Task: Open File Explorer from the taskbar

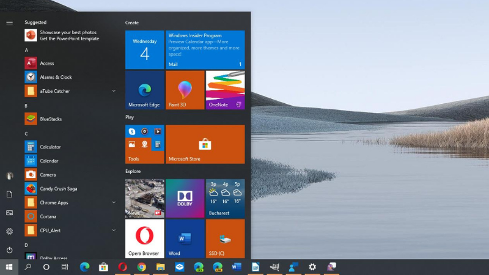Action: [x=161, y=267]
